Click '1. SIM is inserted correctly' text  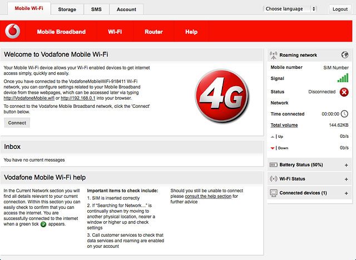tap(113, 198)
